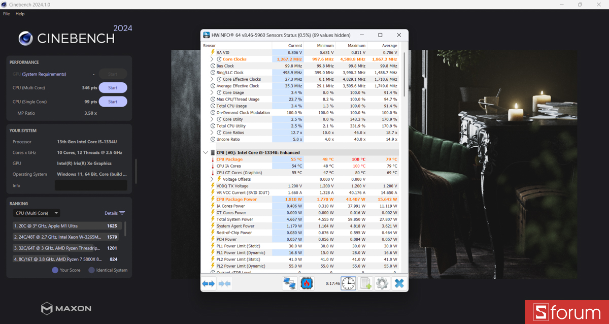Expand the Core Clocks sensor group

[212, 59]
